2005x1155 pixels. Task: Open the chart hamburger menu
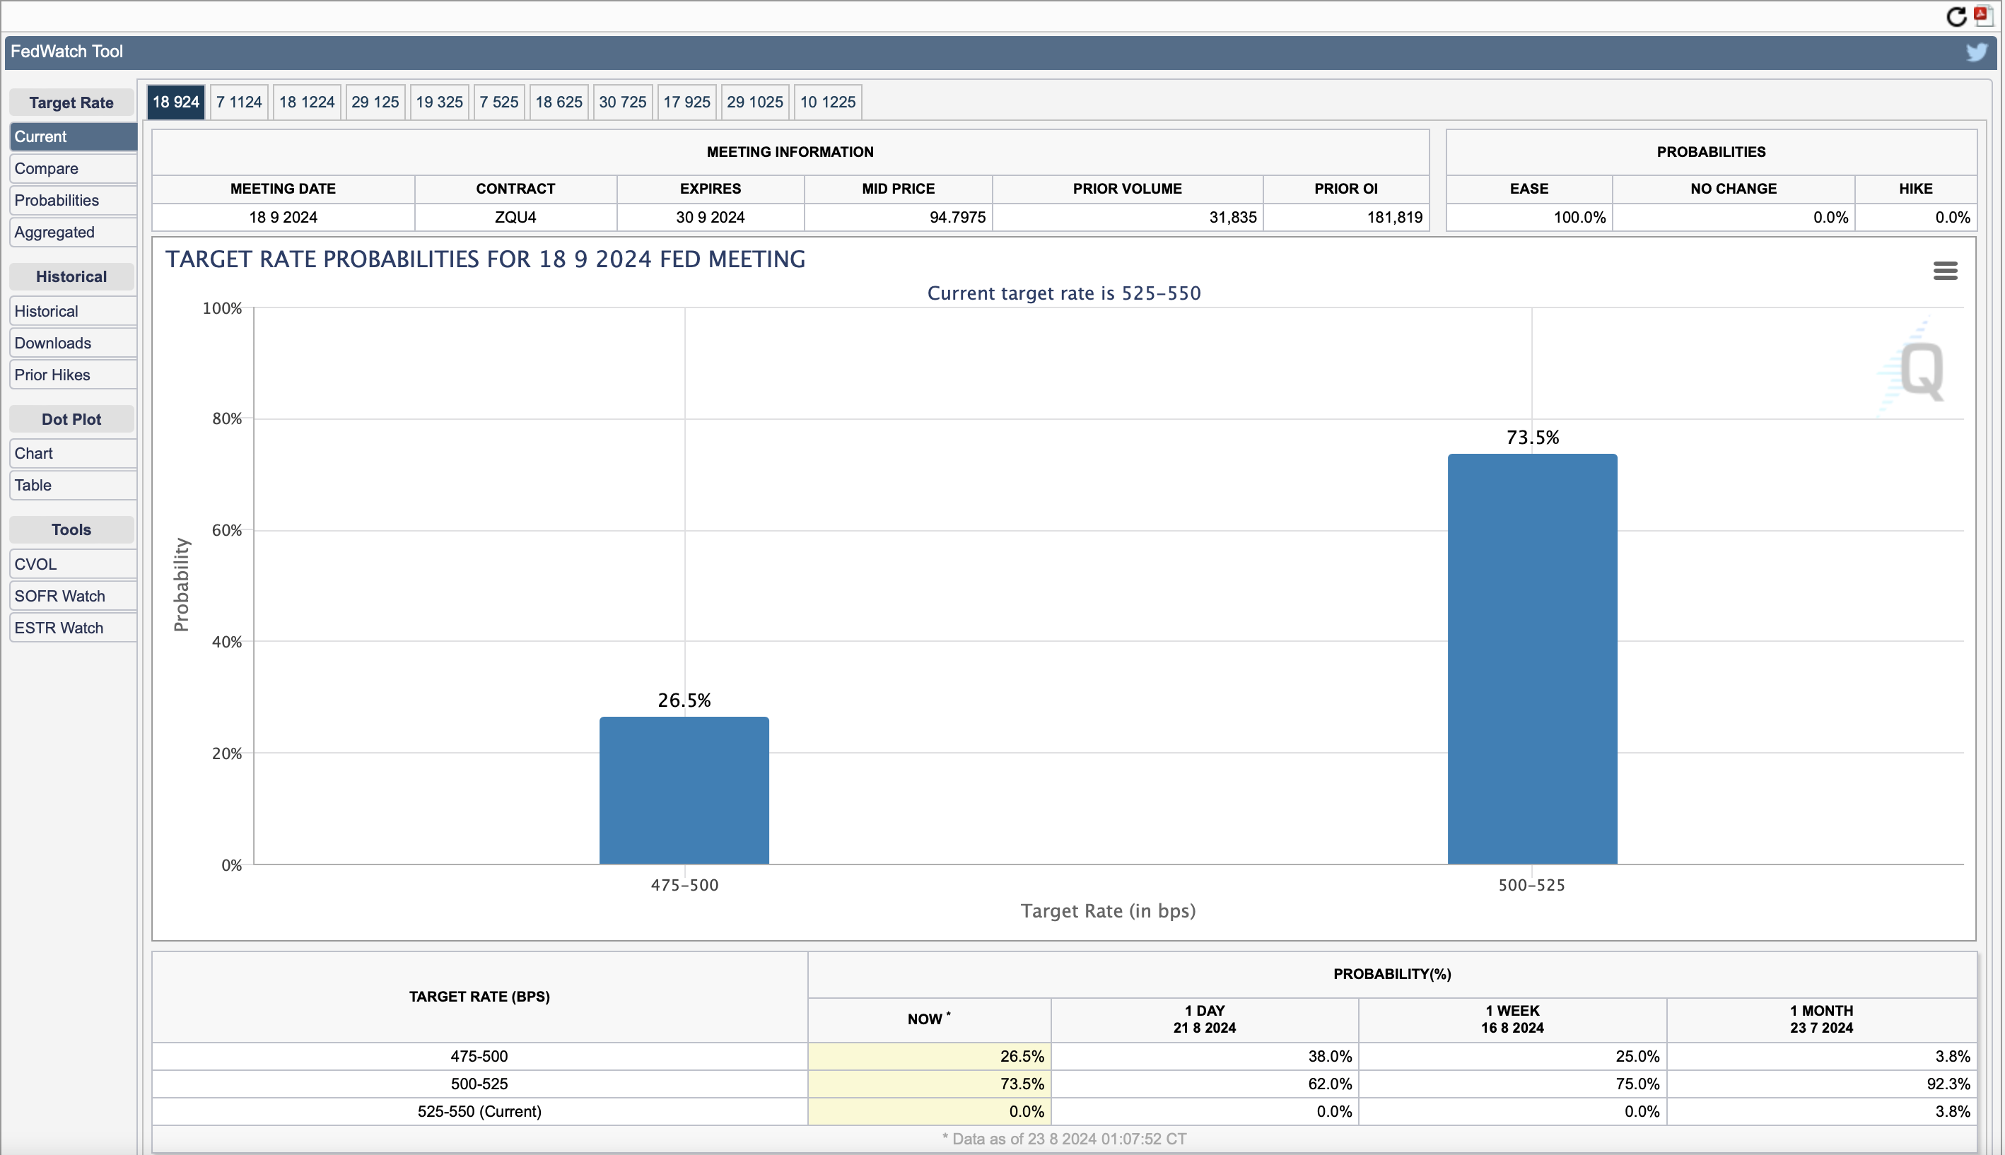click(1946, 271)
